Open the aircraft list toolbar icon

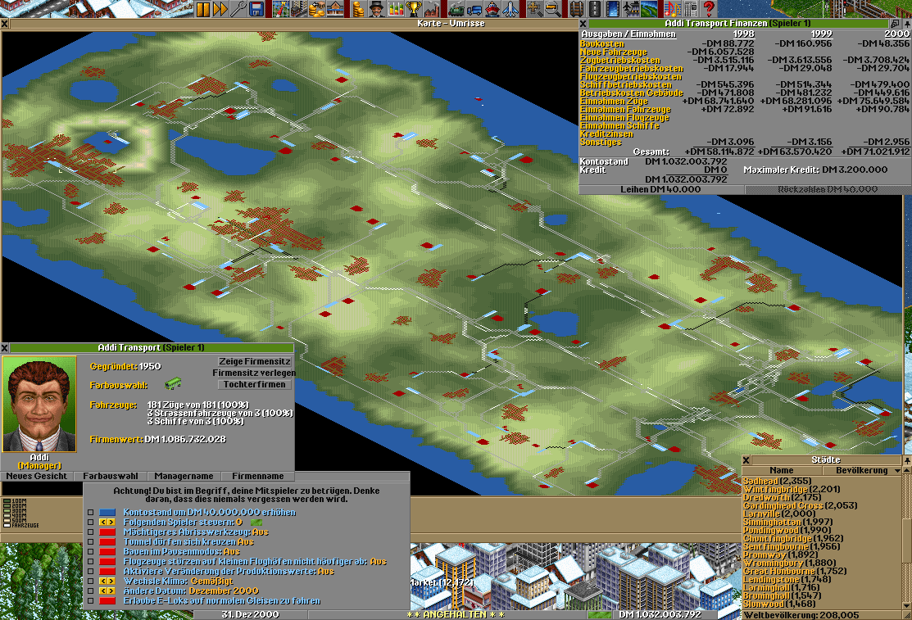click(x=511, y=9)
